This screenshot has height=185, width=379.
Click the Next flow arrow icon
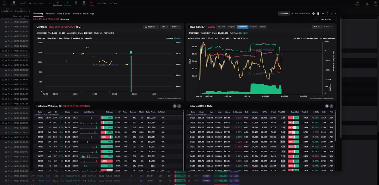tap(84, 3)
